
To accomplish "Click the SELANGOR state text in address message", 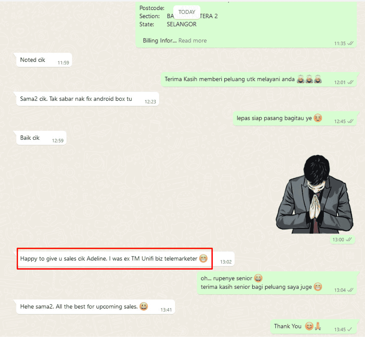I will tap(181, 24).
